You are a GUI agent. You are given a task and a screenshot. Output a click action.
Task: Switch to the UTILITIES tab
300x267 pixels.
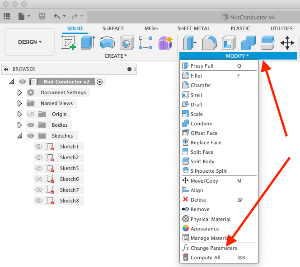(281, 28)
